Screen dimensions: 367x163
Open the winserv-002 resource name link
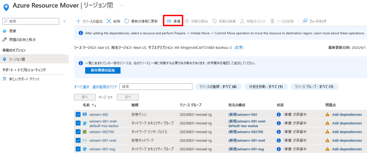pos(99,114)
